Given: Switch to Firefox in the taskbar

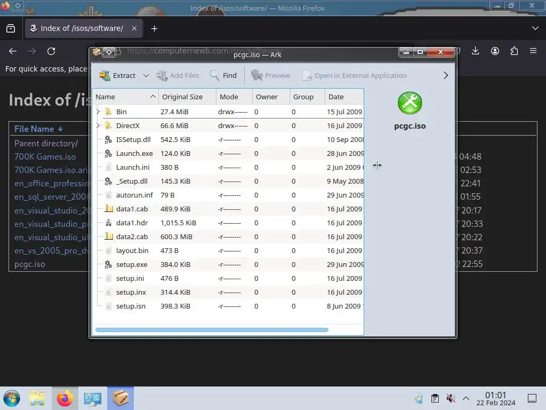Looking at the screenshot, I should pyautogui.click(x=65, y=398).
